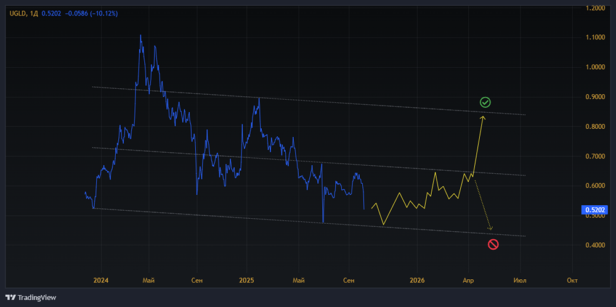Image resolution: width=616 pixels, height=307 pixels.
Task: Click the 0.5202 current price tag
Action: [594, 210]
